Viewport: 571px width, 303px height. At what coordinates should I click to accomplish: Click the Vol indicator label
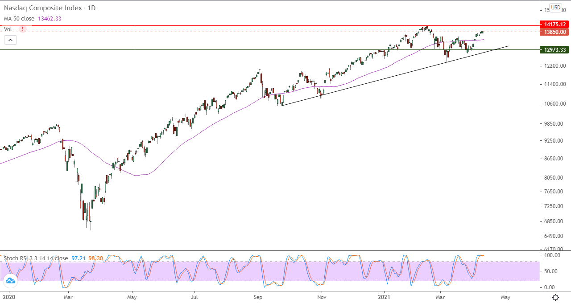[x=8, y=29]
